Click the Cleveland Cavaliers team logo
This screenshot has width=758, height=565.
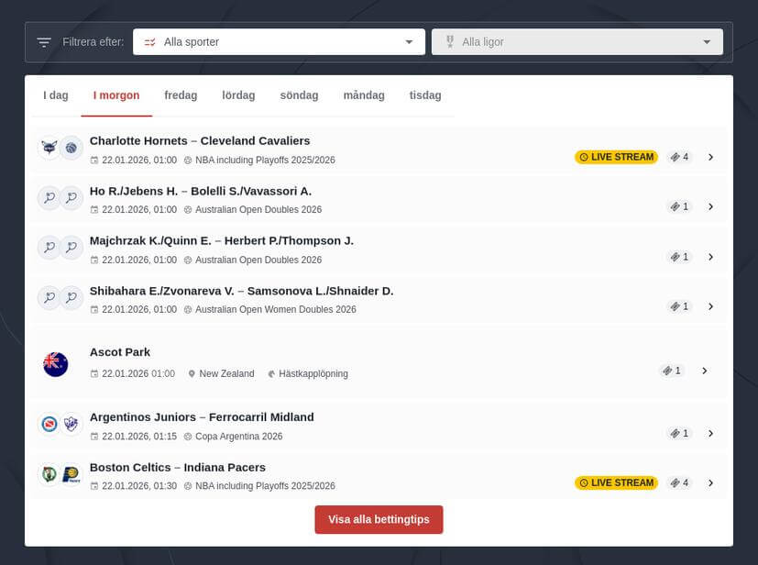click(71, 148)
